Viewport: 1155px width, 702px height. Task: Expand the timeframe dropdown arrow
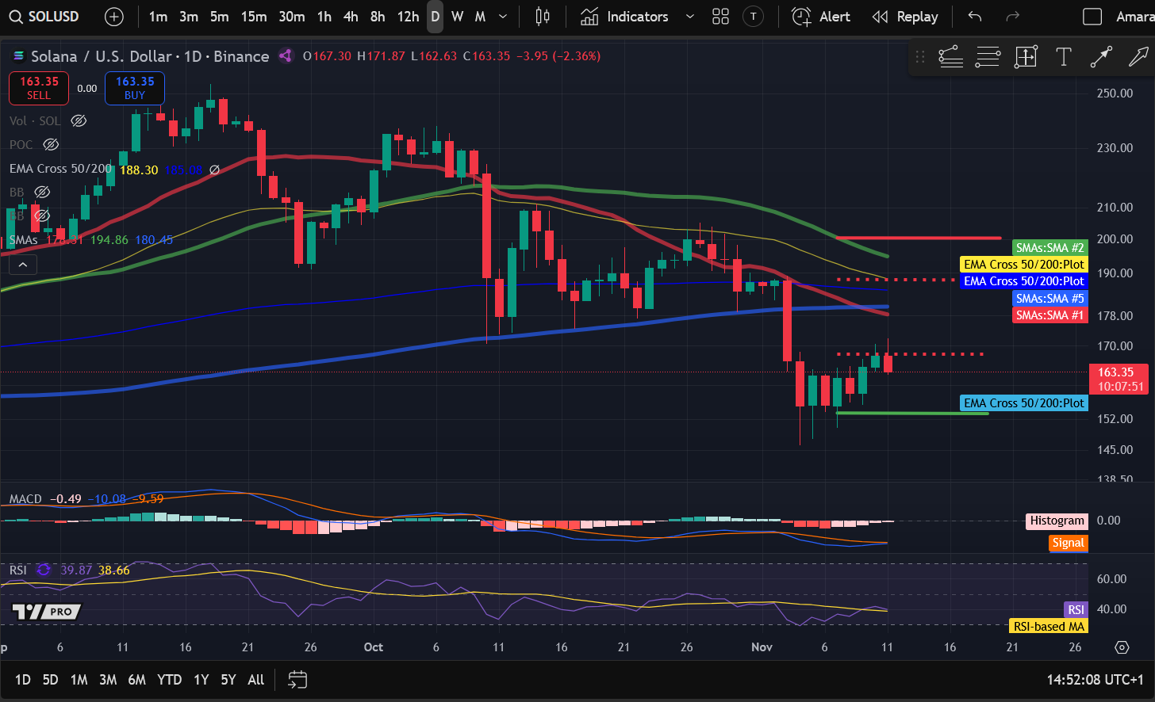pos(502,17)
